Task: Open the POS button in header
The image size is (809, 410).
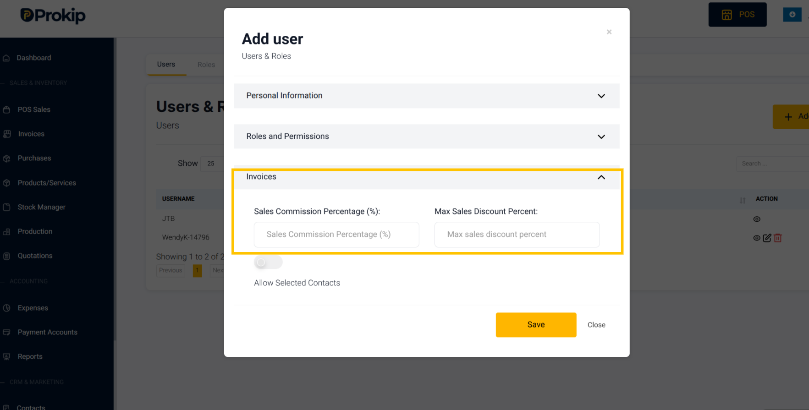Action: (737, 15)
